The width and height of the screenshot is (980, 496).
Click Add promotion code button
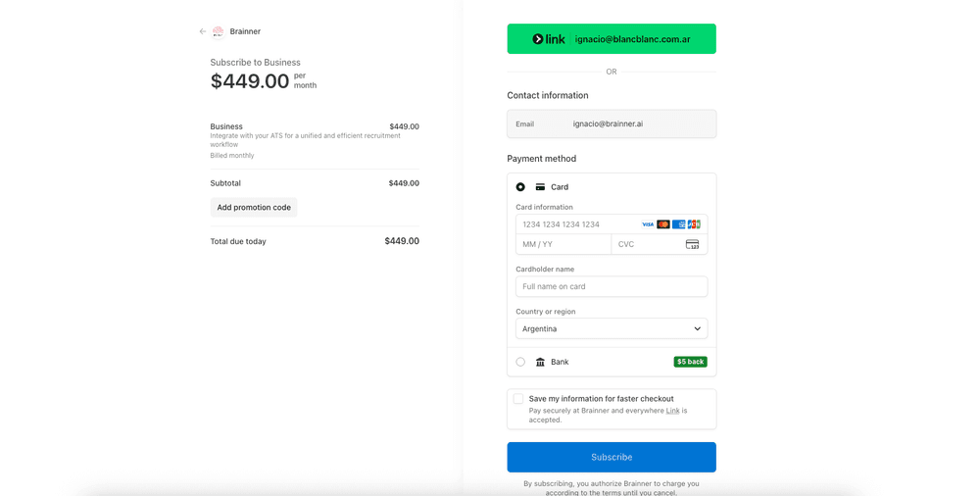pyautogui.click(x=254, y=208)
